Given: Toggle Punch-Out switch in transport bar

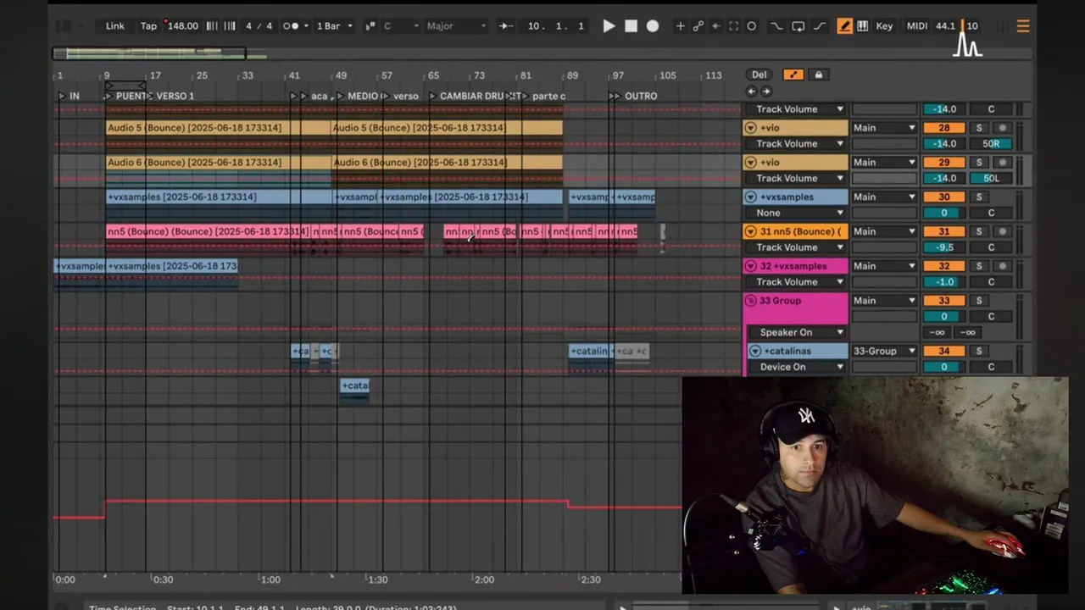Looking at the screenshot, I should click(820, 26).
